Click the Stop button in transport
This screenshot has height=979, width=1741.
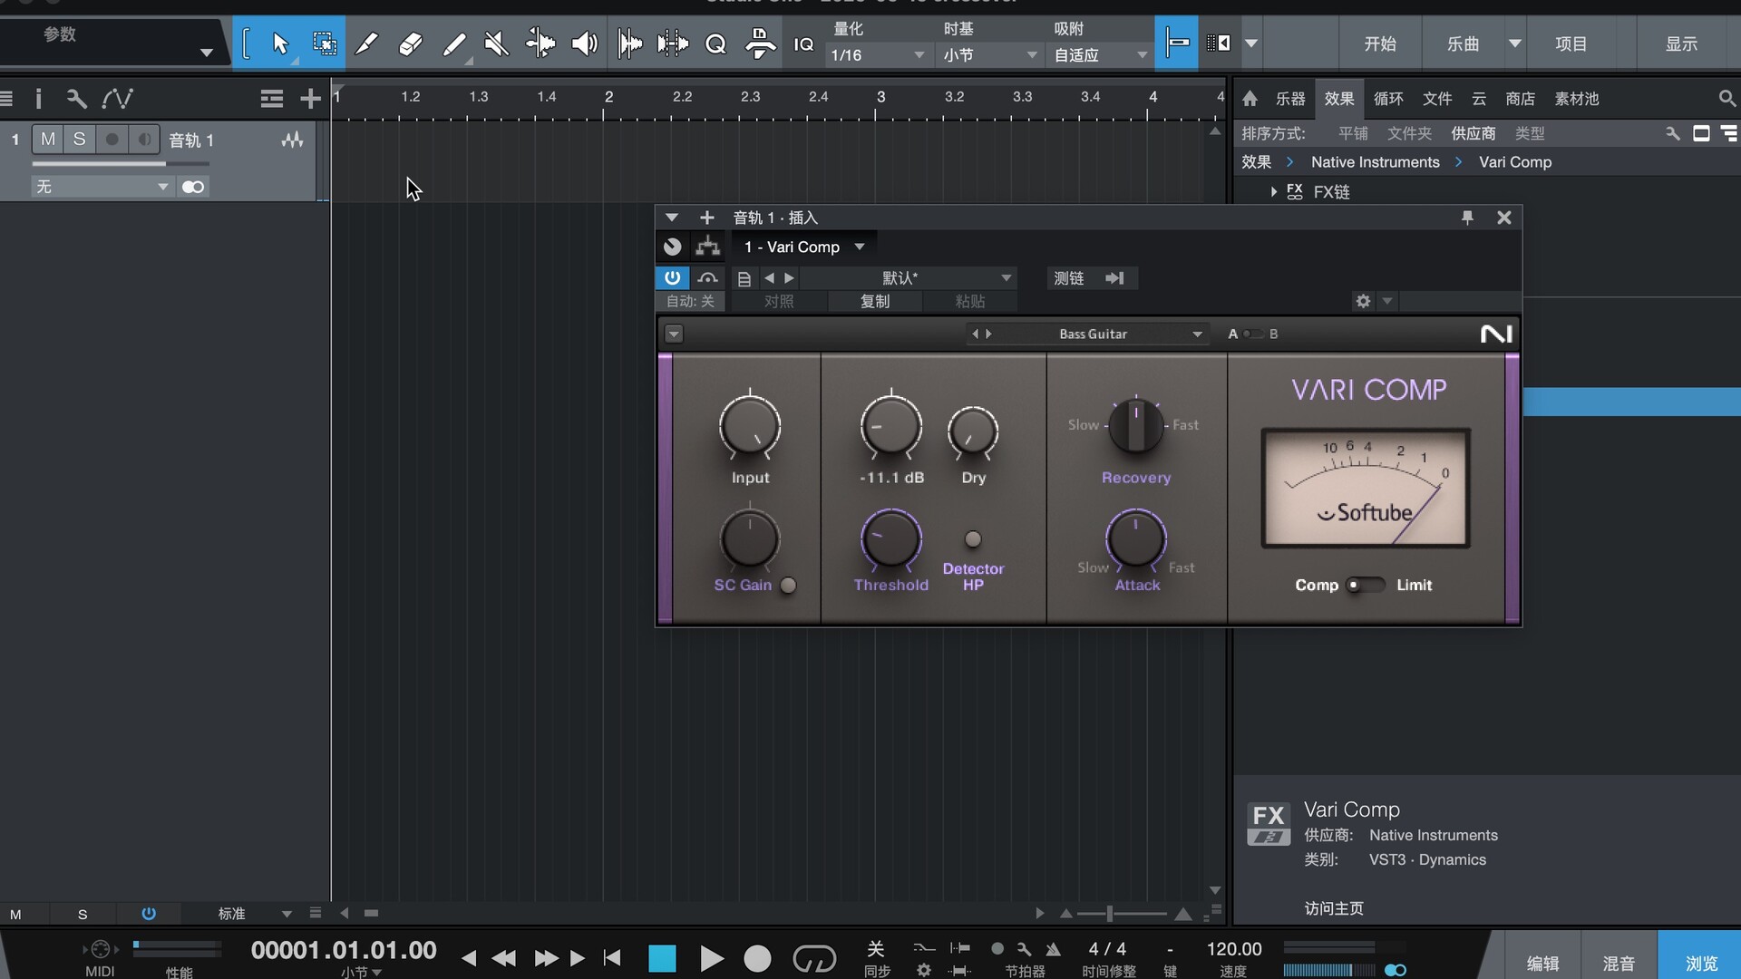pos(662,958)
